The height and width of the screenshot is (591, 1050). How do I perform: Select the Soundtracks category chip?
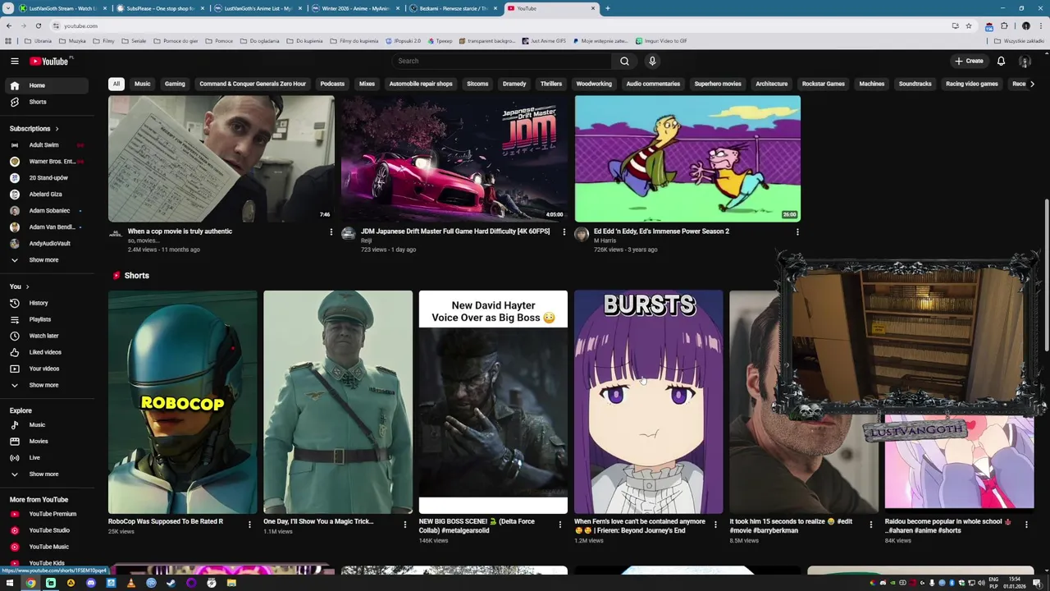915,84
